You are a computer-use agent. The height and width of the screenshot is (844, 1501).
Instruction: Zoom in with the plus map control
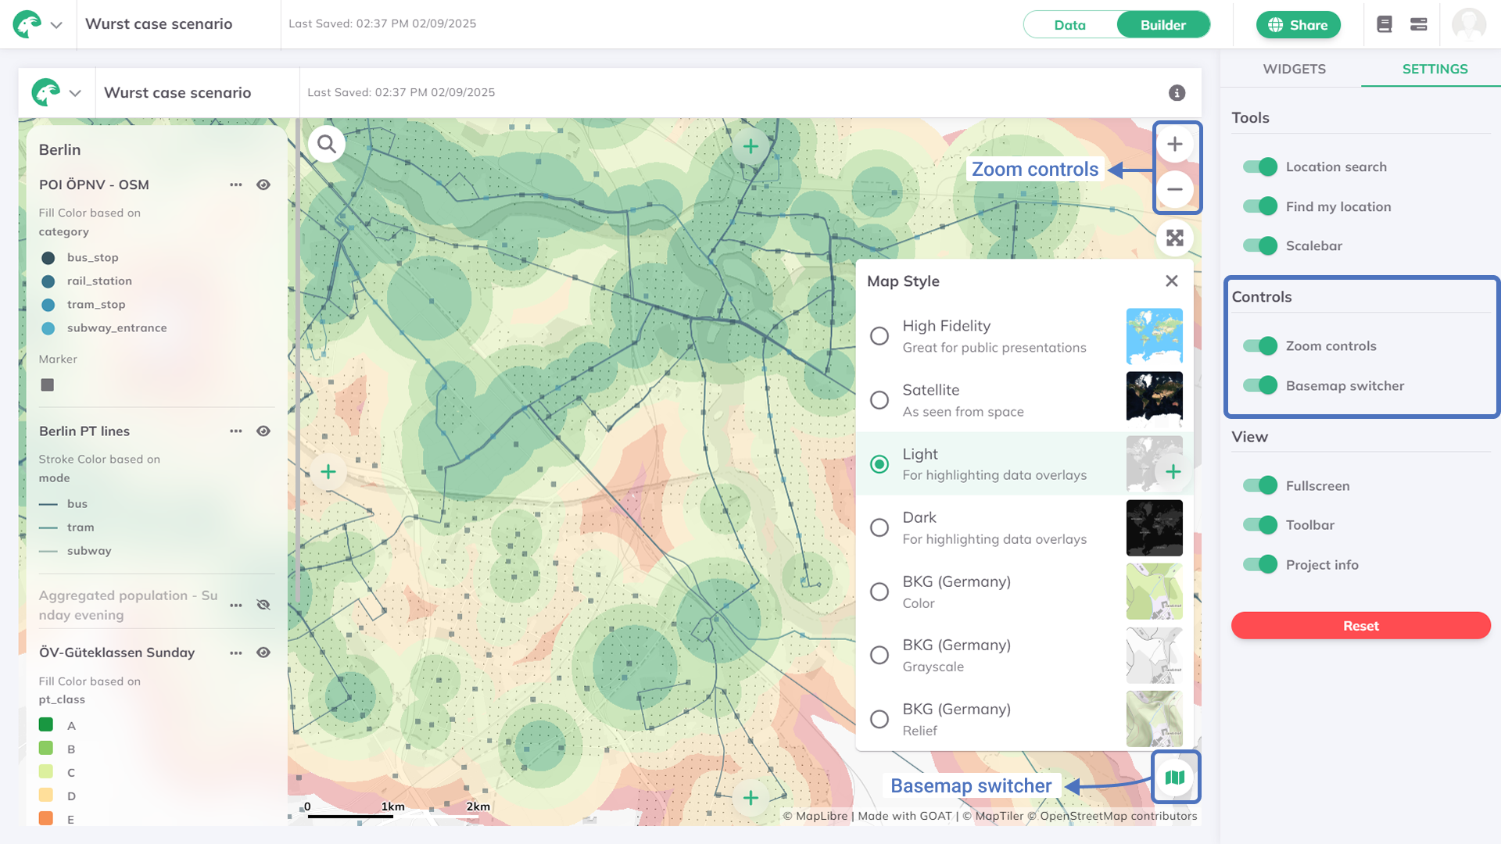point(1174,145)
